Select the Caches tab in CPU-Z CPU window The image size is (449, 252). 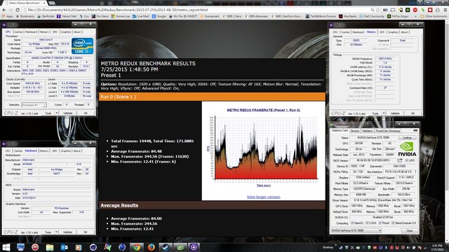[x=18, y=32]
